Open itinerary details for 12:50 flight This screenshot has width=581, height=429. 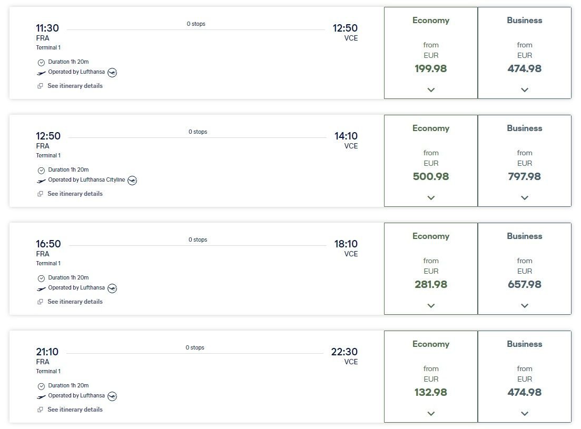tap(75, 194)
